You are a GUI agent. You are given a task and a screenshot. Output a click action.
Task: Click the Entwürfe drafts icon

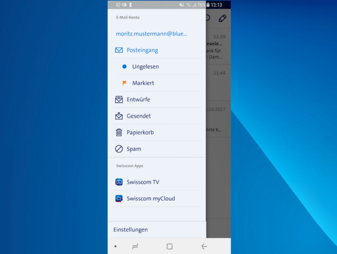(119, 99)
